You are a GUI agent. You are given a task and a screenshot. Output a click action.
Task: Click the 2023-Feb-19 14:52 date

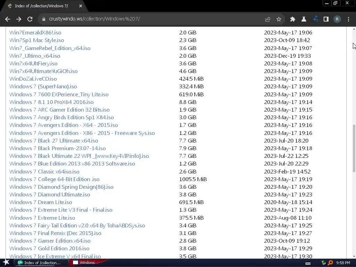(288, 172)
